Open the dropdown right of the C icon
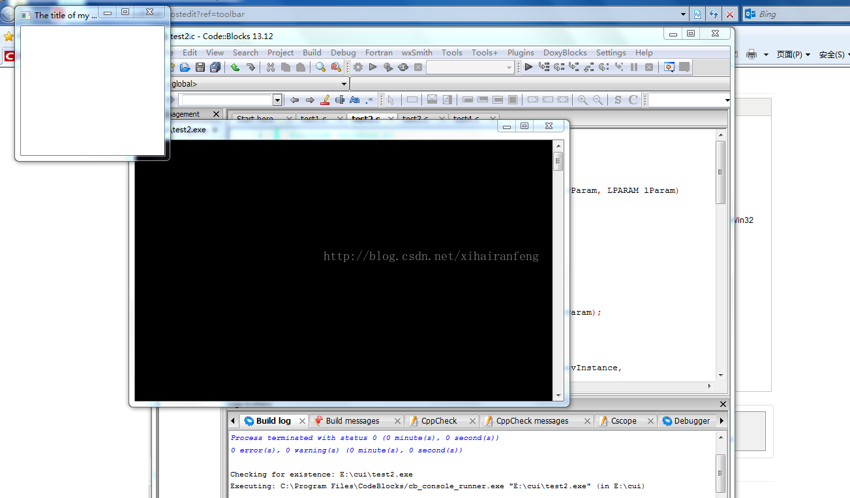This screenshot has width=850, height=498. pos(727,100)
